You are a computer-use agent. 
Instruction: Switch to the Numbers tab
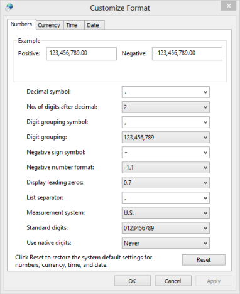[21, 24]
